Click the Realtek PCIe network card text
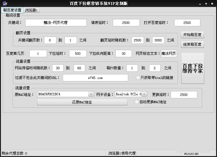Image resolution: width=217 pixels, height=157 pixels. pyautogui.click(x=129, y=94)
